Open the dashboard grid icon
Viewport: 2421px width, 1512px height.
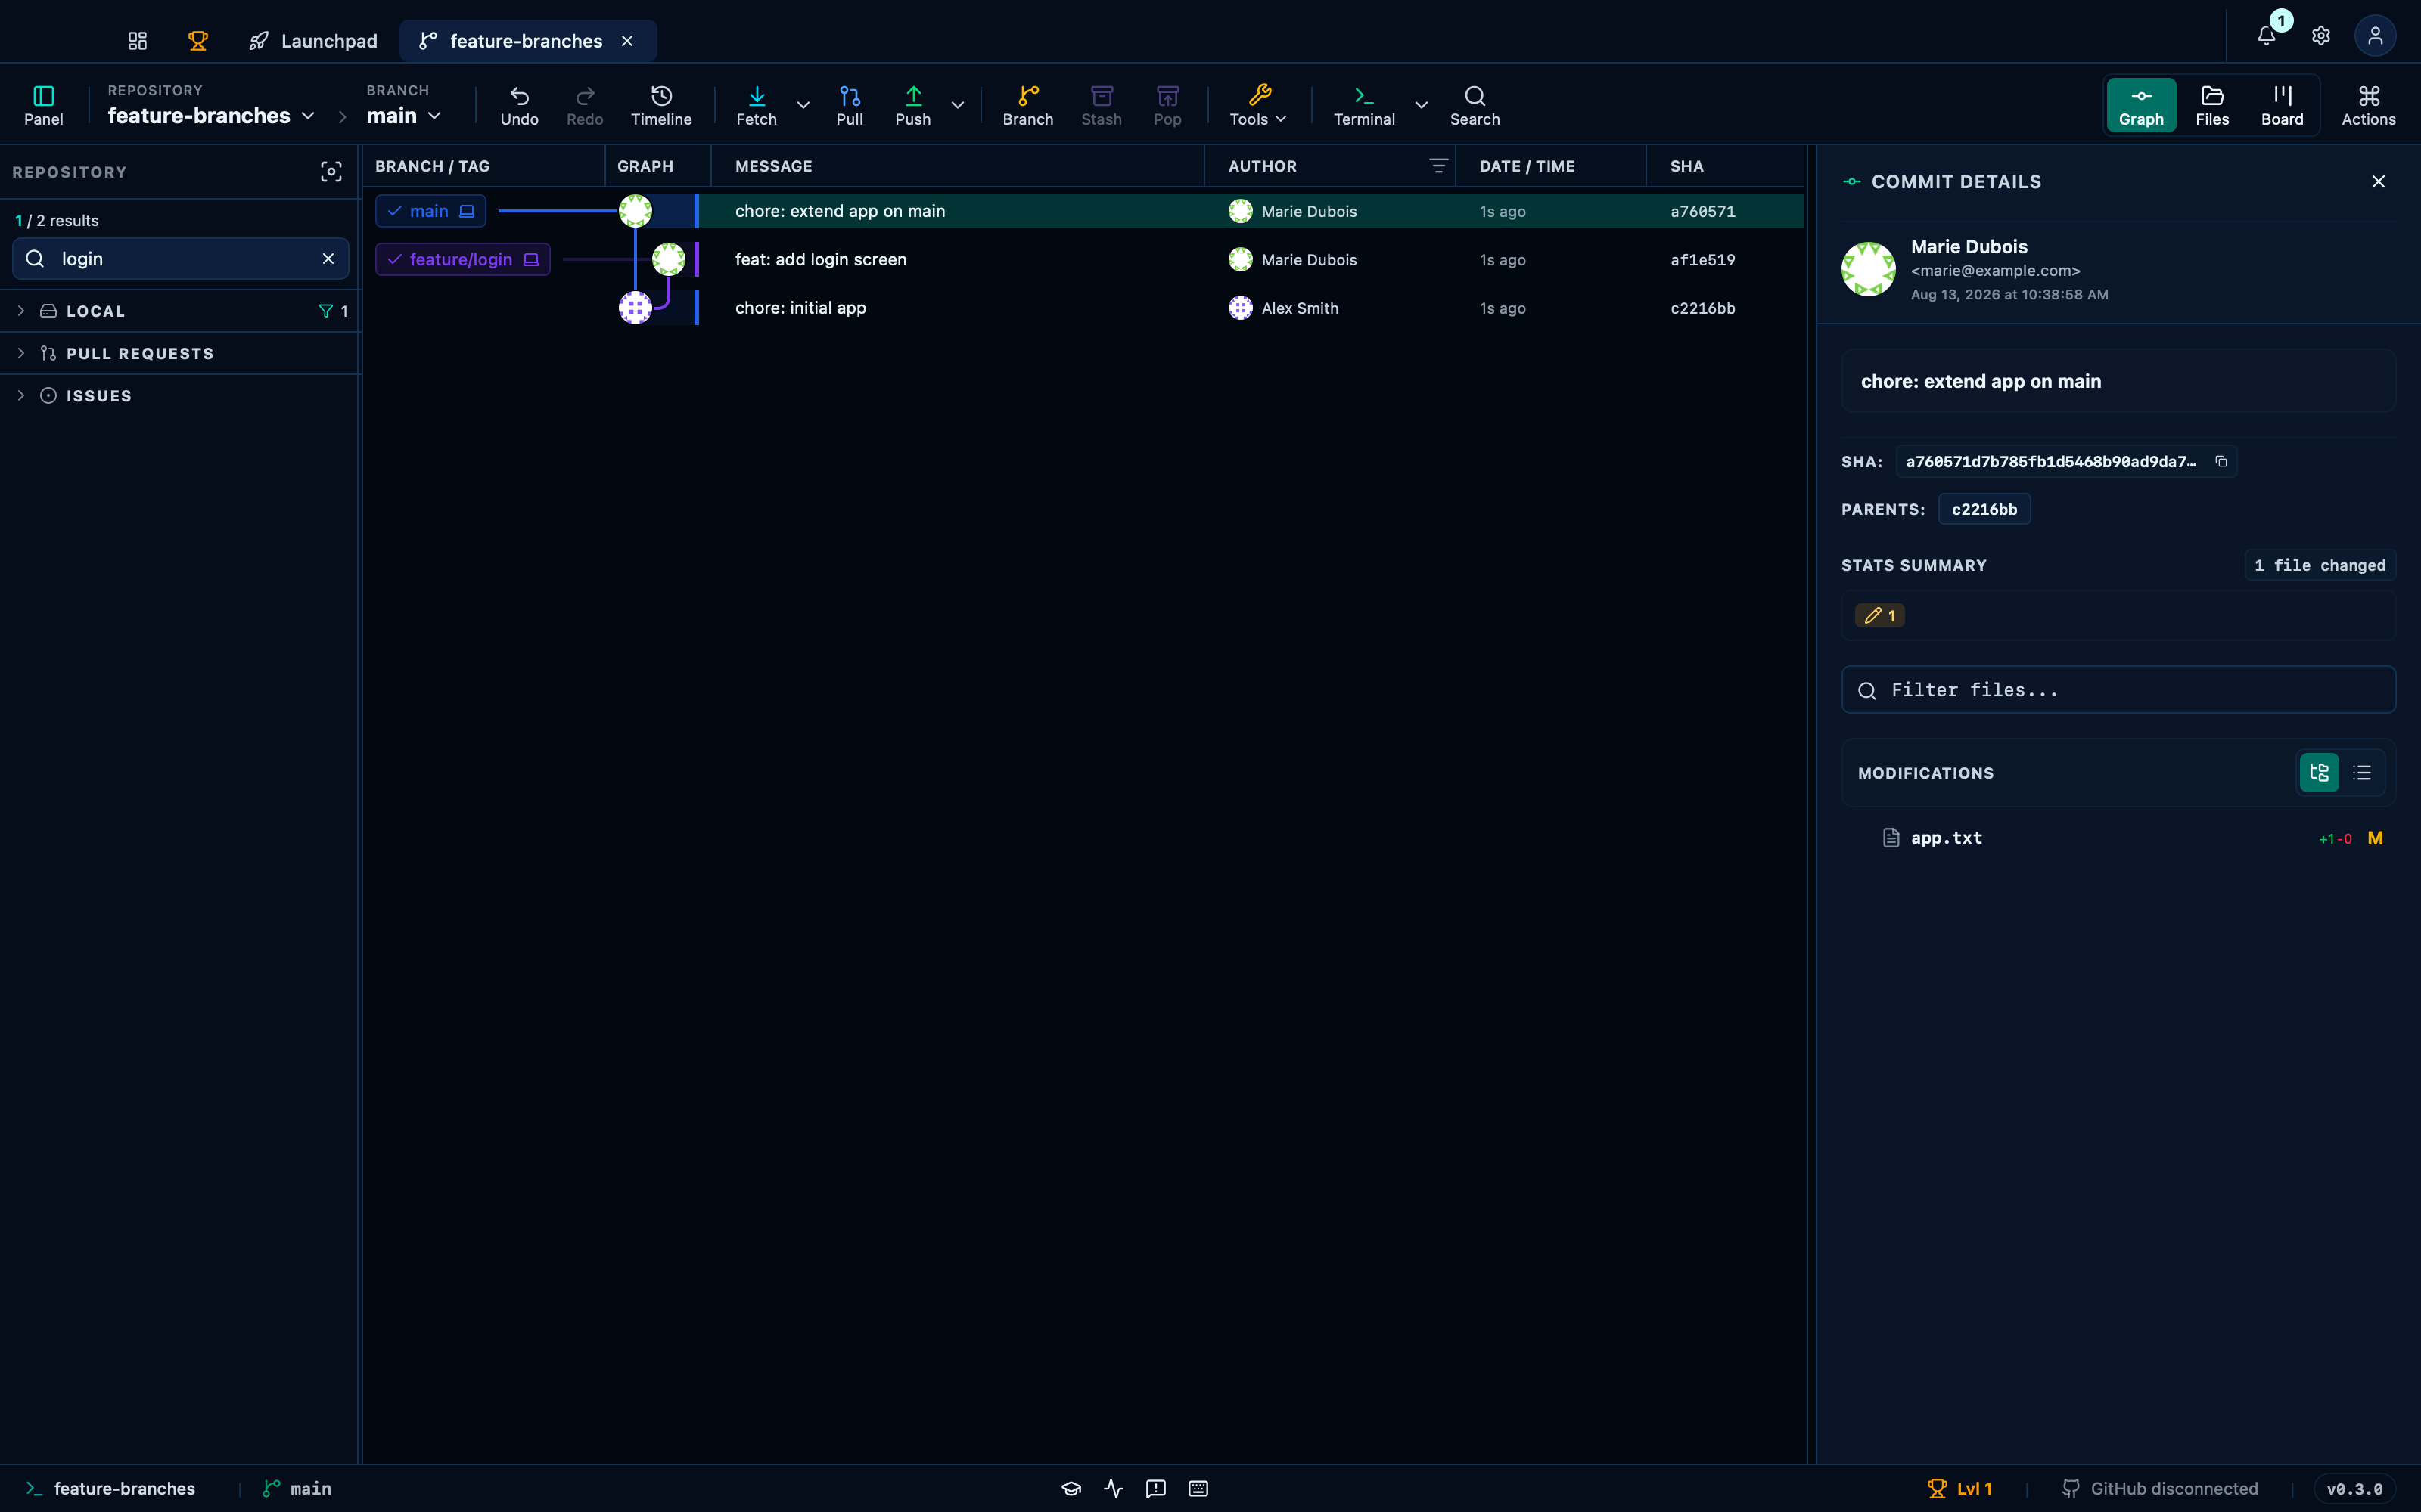(138, 41)
